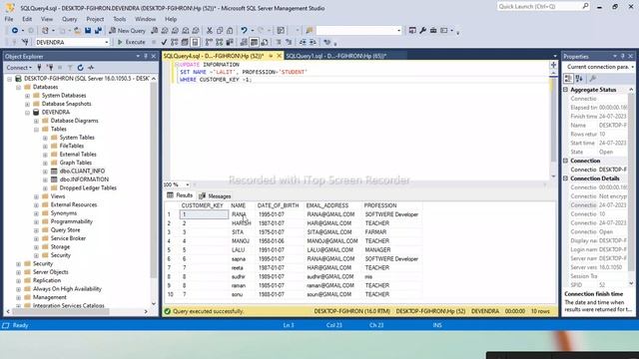This screenshot has height=359, width=639.
Task: Click the Activity Monitor icon in Object Explorer
Action: tap(91, 68)
